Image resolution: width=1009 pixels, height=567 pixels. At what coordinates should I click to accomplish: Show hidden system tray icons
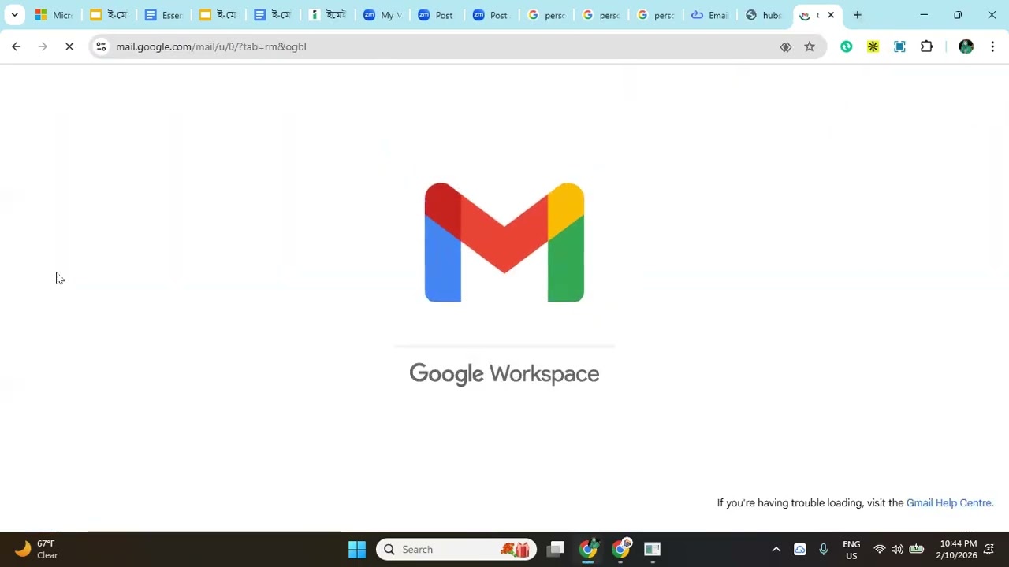tap(776, 549)
